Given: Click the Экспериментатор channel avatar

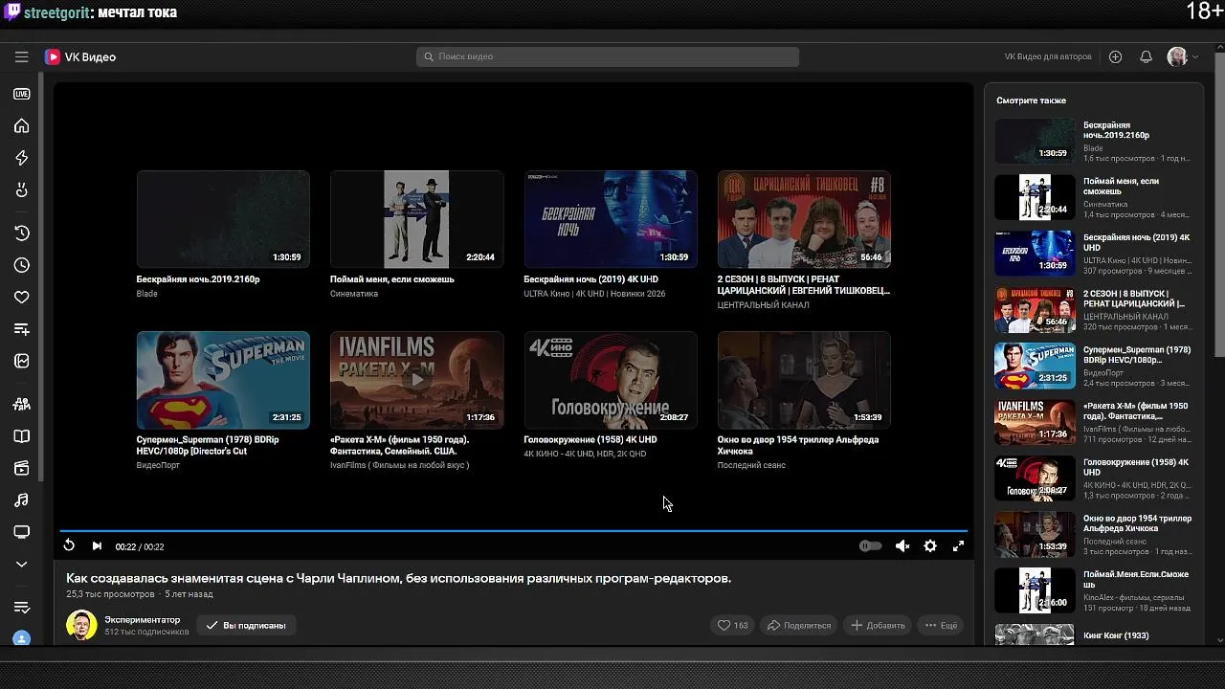Looking at the screenshot, I should (x=81, y=625).
